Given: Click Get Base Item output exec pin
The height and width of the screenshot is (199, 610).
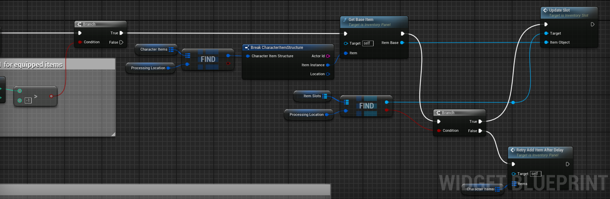Looking at the screenshot, I should (x=403, y=34).
